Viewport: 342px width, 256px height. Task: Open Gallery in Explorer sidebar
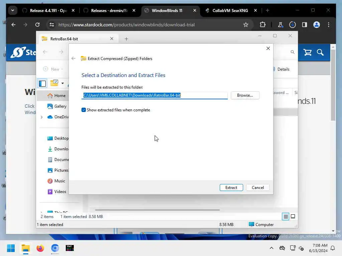click(57, 106)
